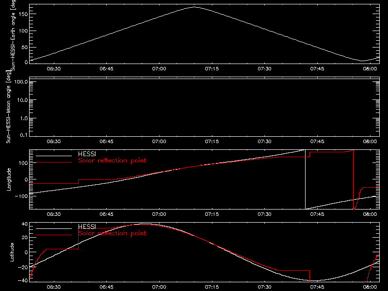The width and height of the screenshot is (388, 291).
Task: Click 07:00 time label of Longitude plot
Action: (x=159, y=214)
